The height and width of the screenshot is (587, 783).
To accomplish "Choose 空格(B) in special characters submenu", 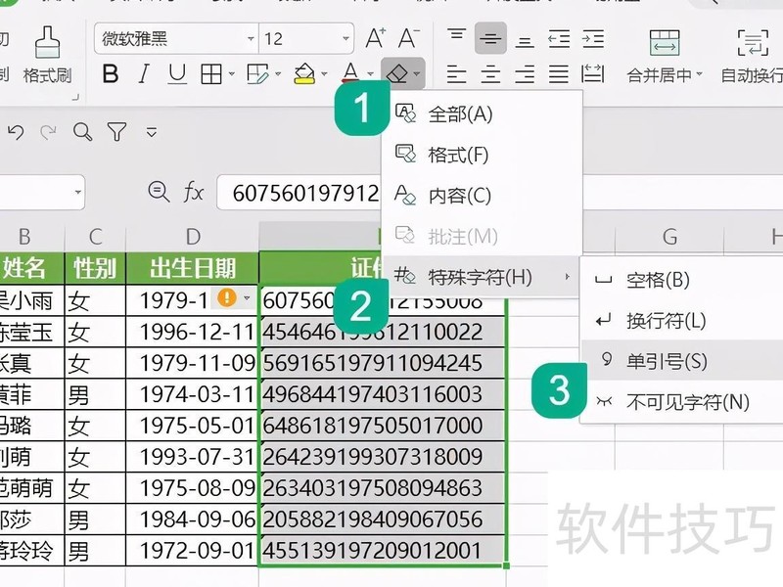I will (x=682, y=280).
